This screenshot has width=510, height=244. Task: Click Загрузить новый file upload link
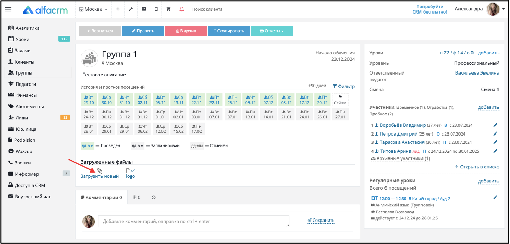[99, 176]
